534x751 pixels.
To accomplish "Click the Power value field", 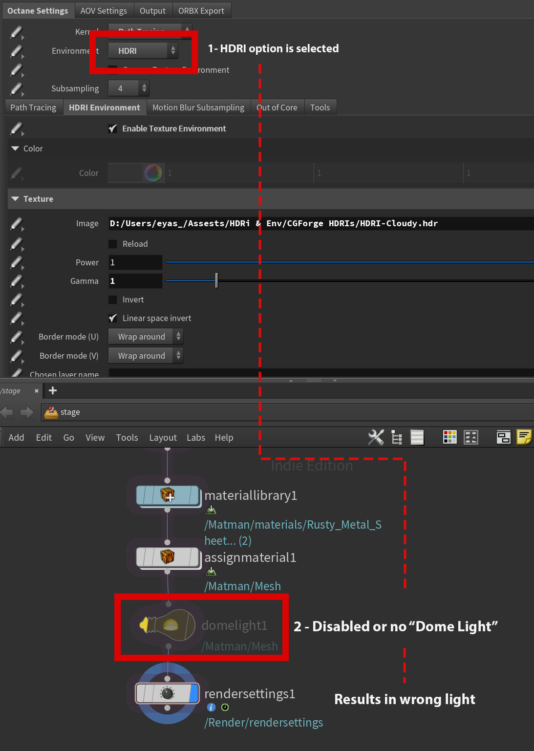I will [x=135, y=262].
